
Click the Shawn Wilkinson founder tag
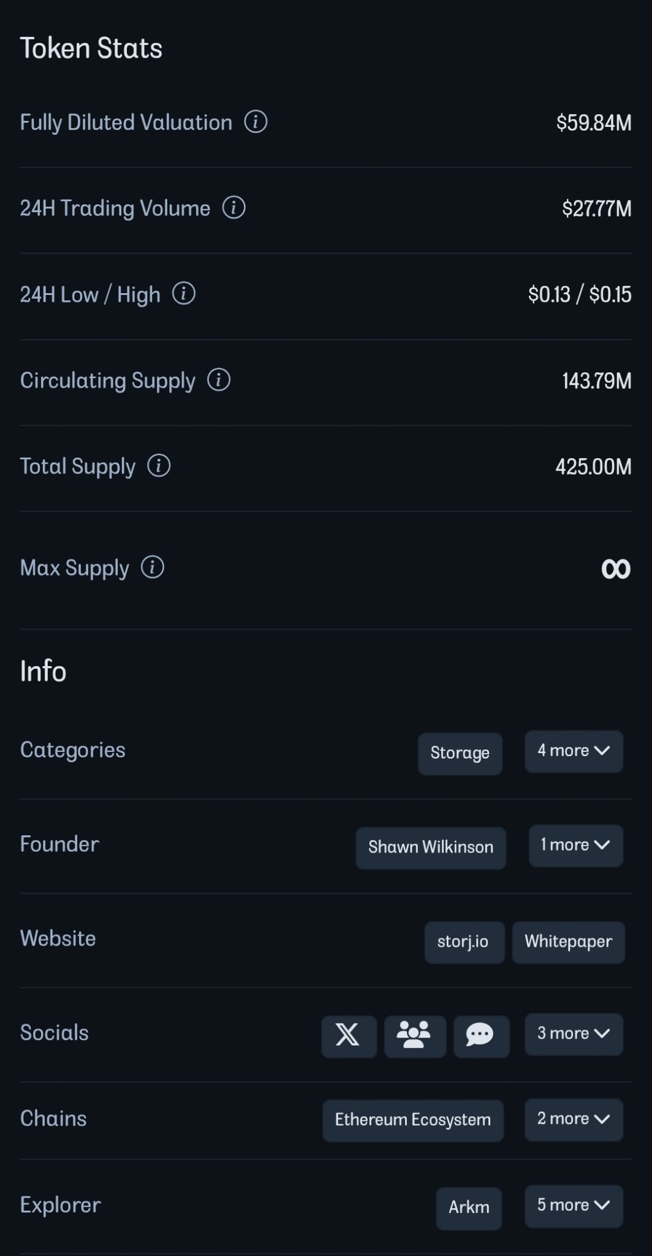pos(430,848)
